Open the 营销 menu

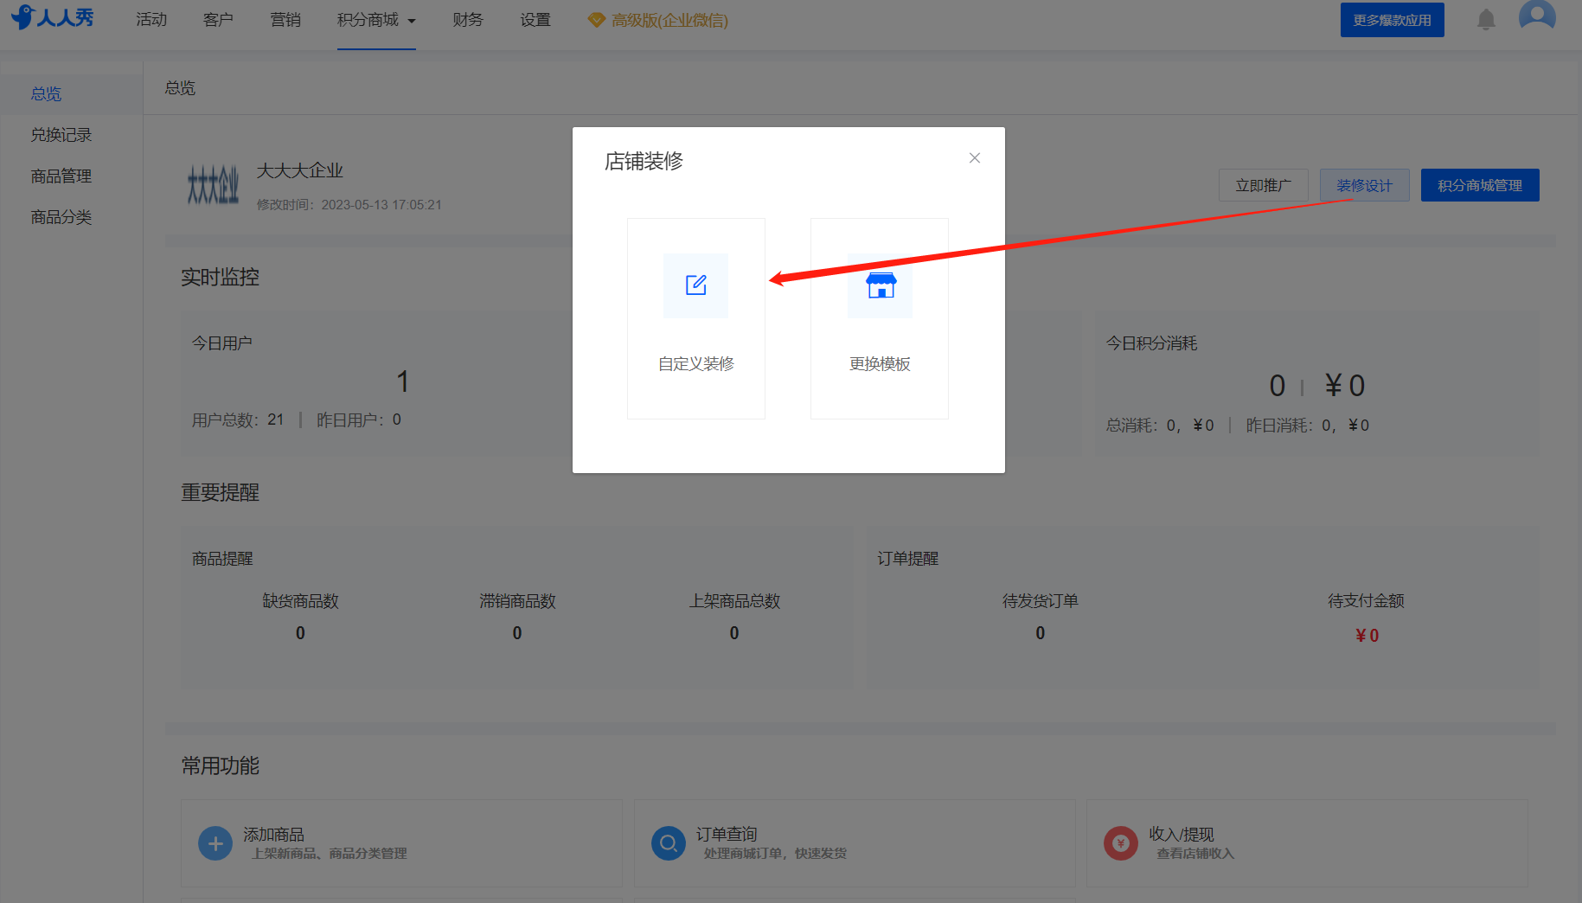pos(285,20)
